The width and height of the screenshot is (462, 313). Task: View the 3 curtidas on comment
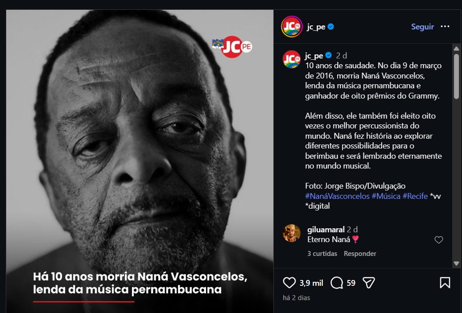(x=322, y=254)
